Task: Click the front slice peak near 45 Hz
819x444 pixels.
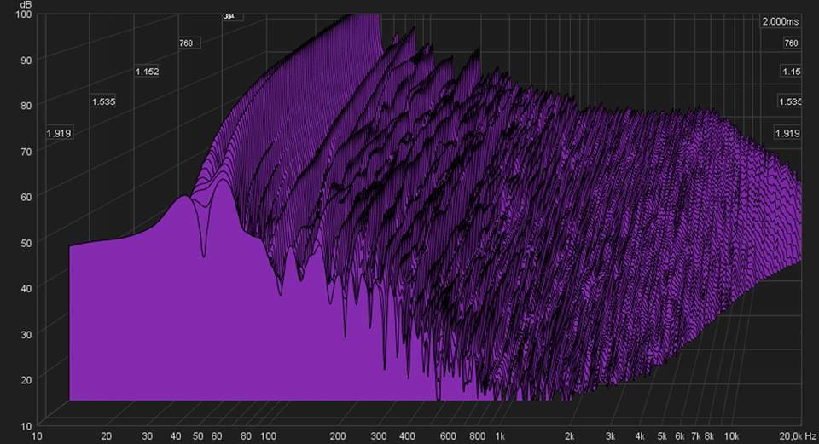Action: pyautogui.click(x=183, y=198)
